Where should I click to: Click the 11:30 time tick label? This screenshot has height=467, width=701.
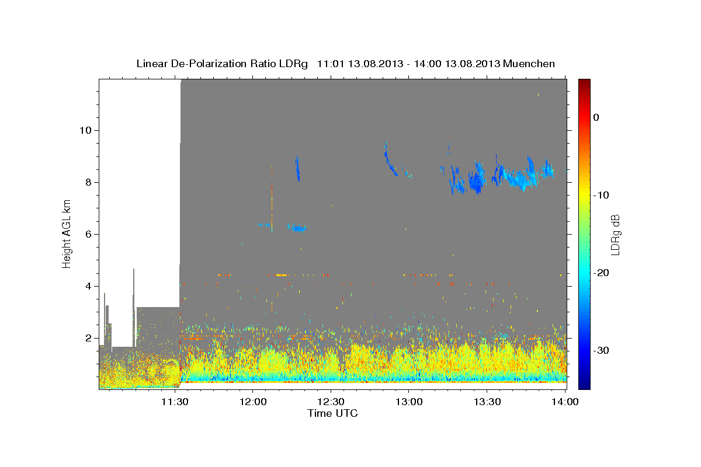tap(175, 402)
